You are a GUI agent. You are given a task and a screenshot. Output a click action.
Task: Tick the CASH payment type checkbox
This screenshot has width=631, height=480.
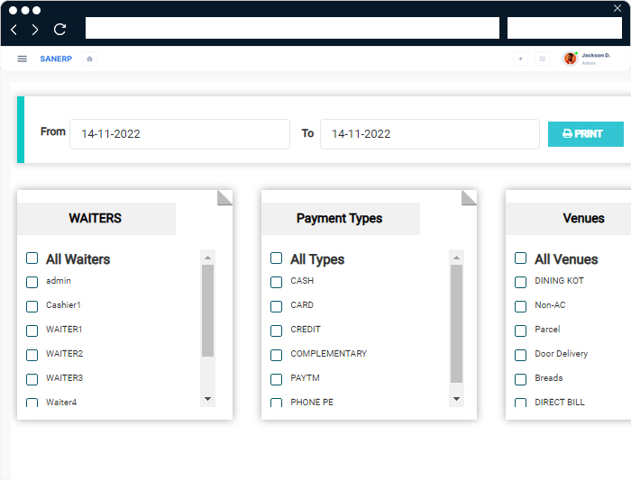[x=277, y=282]
